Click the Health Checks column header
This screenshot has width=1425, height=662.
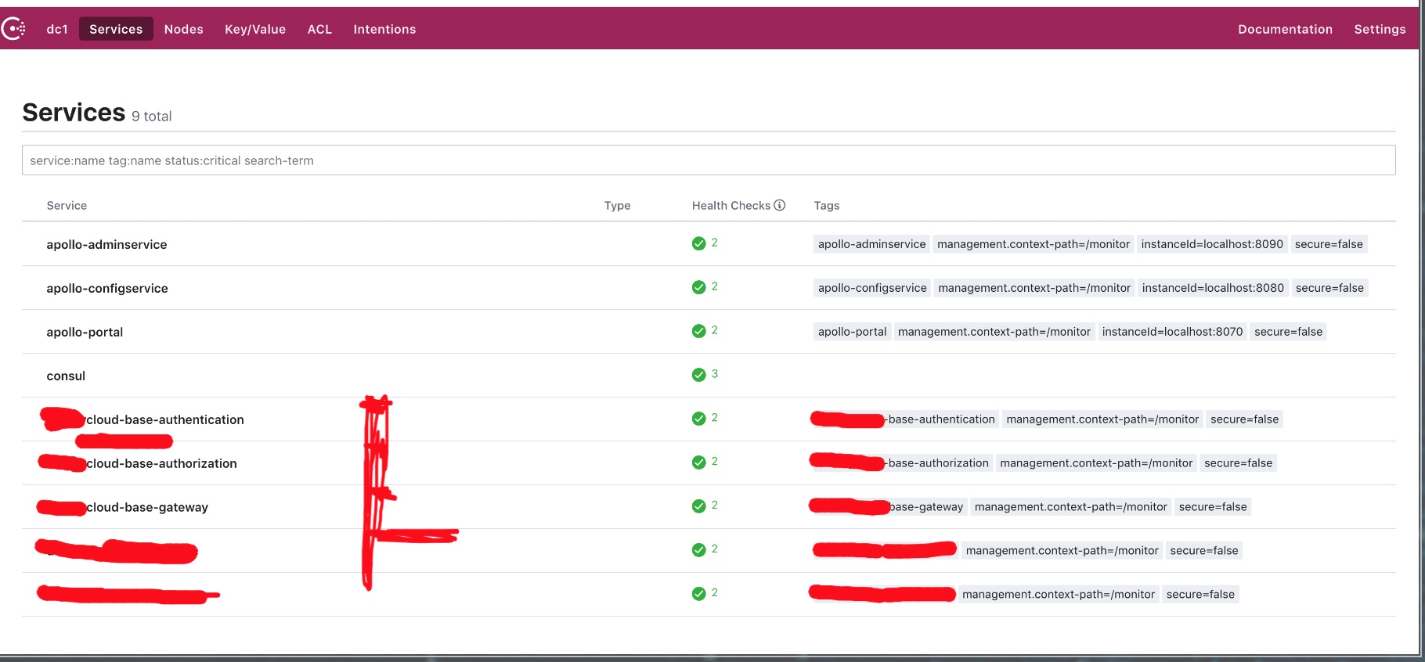[731, 206]
